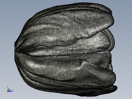Click the Y label on axis triad
Image resolution: width=132 pixels, height=99 pixels.
point(8,85)
